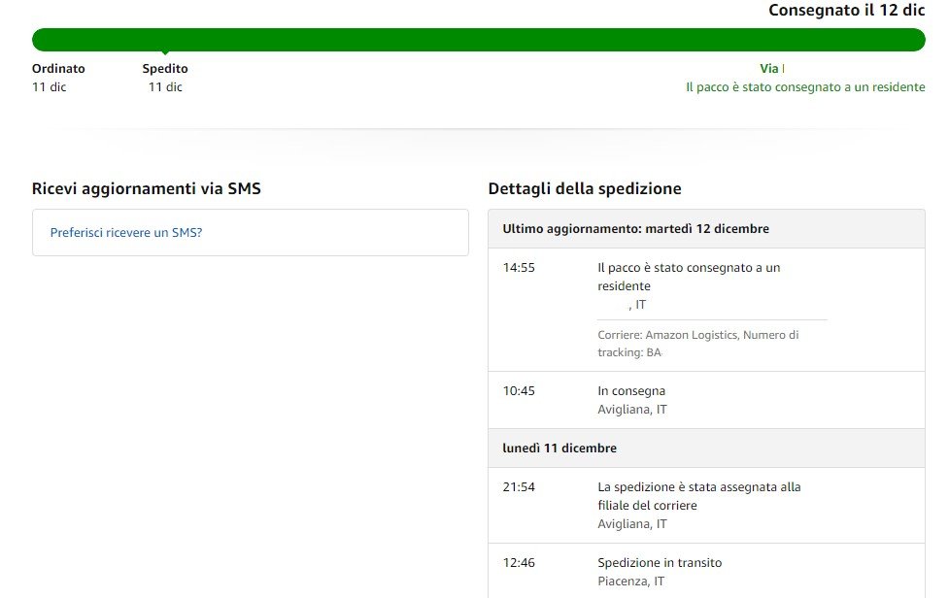949x598 pixels.
Task: Open the 'Preferisci ricevere un SMS?' link
Action: [x=125, y=233]
